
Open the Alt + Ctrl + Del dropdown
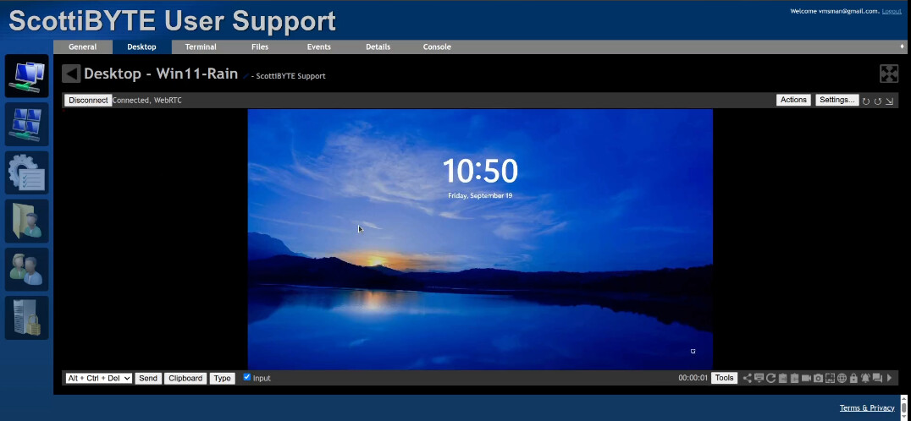[x=99, y=378]
